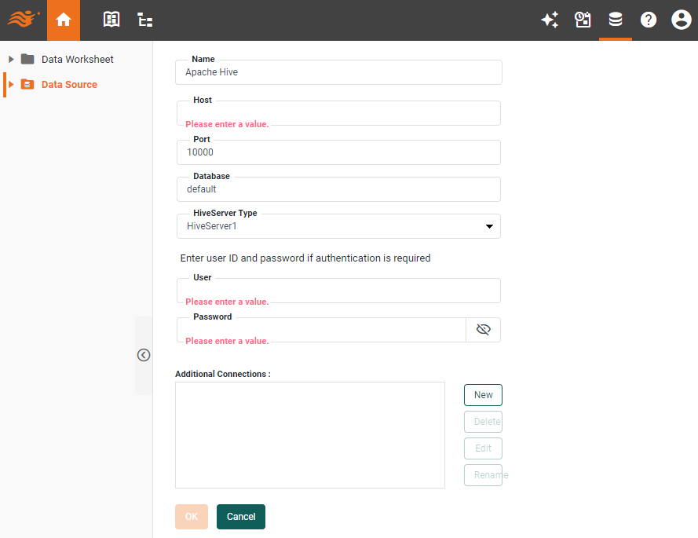The width and height of the screenshot is (698, 538).
Task: Go to the Home screen
Action: tap(63, 20)
